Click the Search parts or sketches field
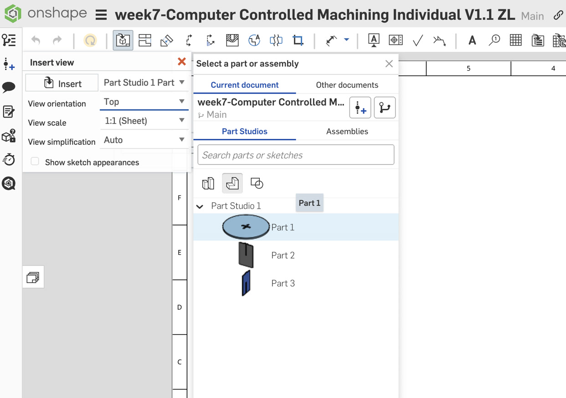566x398 pixels. [296, 155]
